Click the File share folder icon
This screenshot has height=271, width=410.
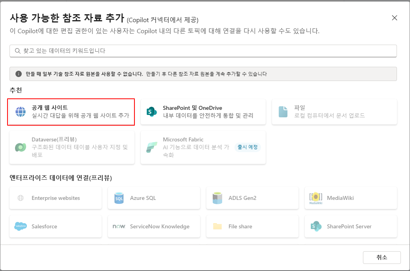217,226
